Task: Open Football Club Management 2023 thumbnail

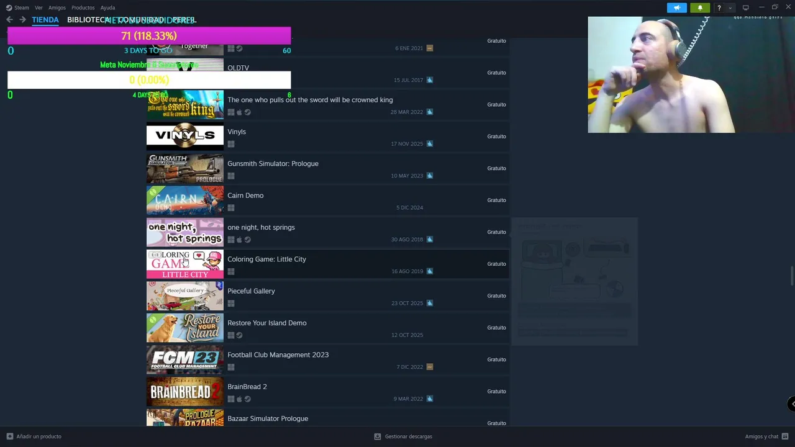Action: tap(184, 359)
